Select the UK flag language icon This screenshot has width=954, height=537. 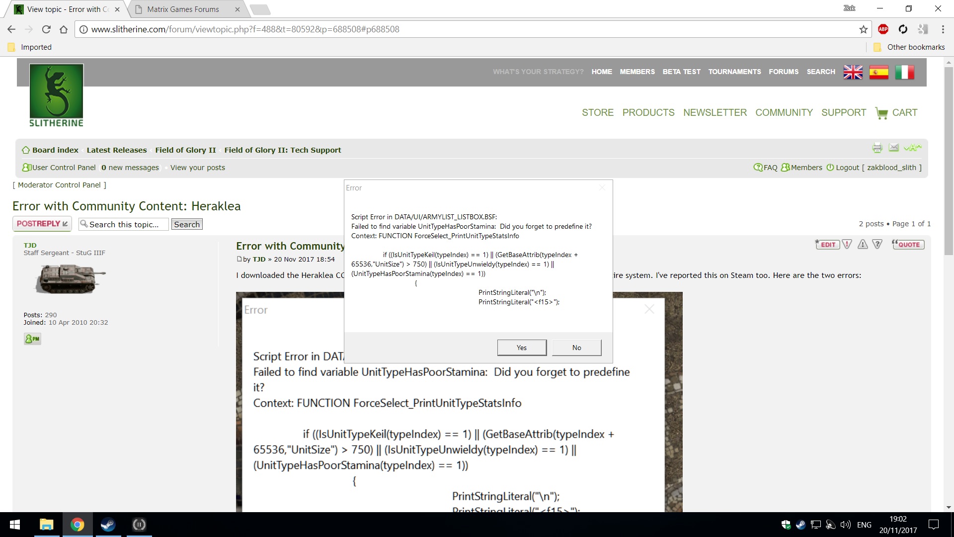[853, 72]
